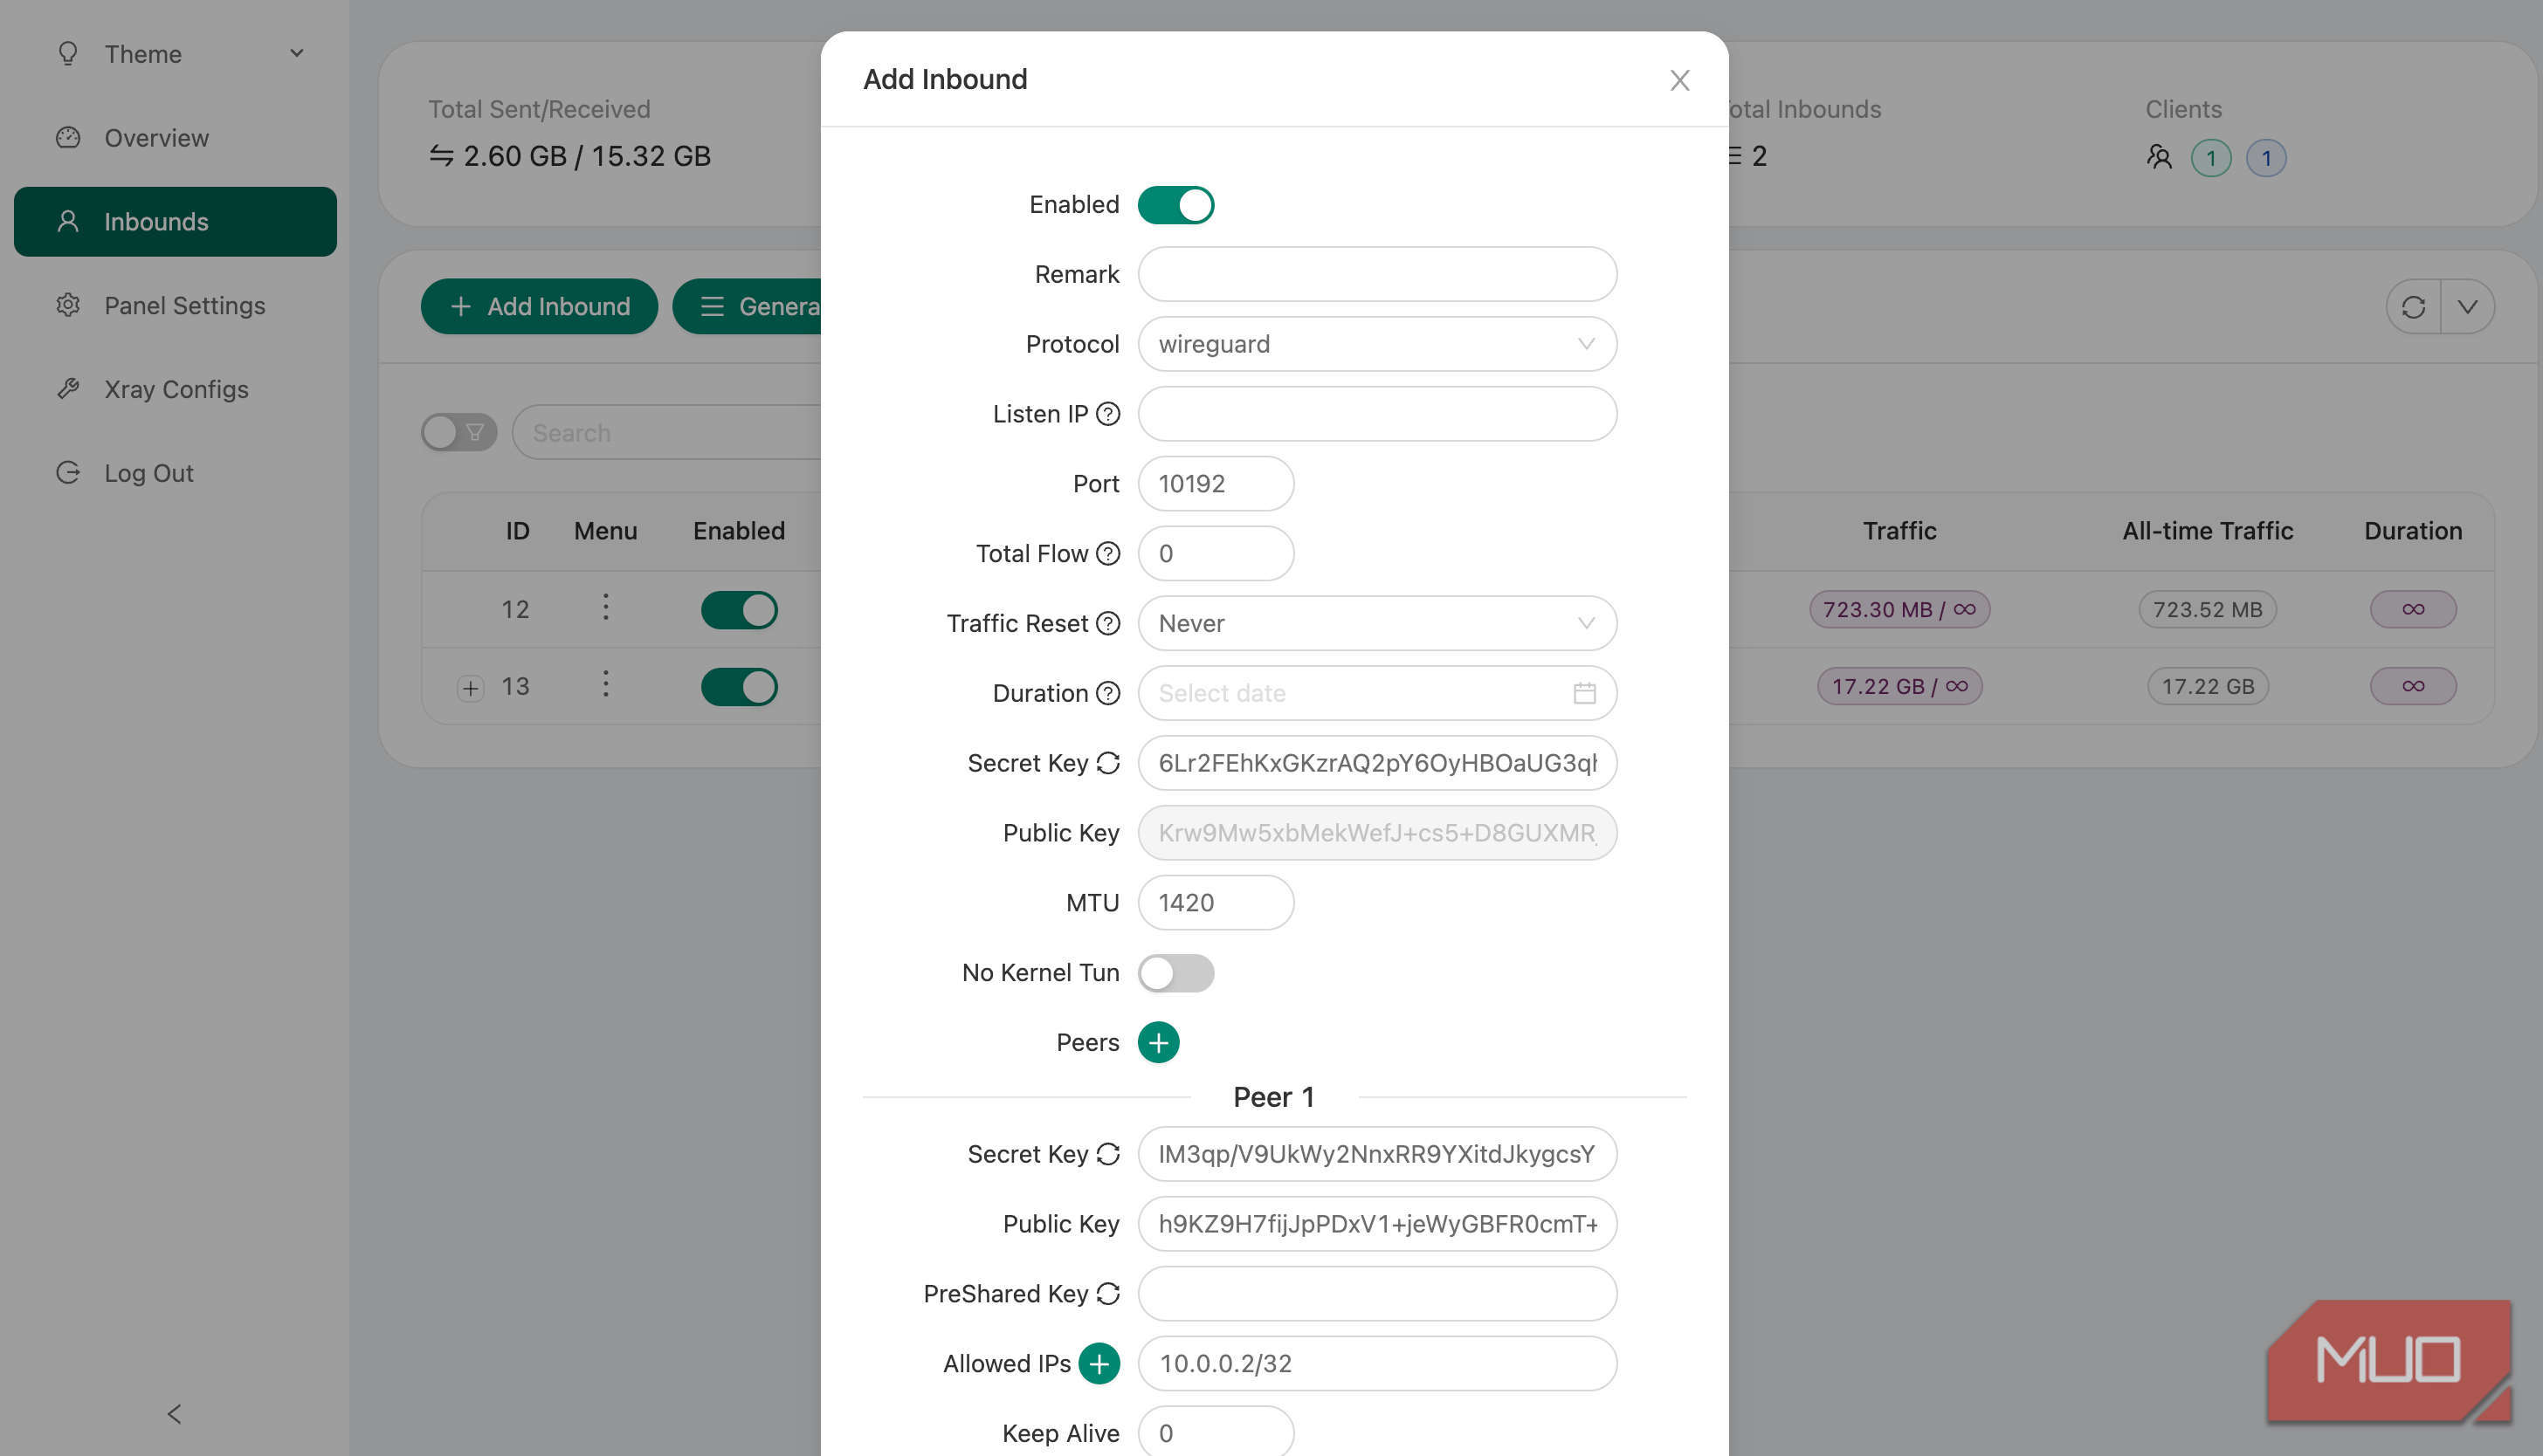
Task: Disable the Enabled switch
Action: point(1176,204)
